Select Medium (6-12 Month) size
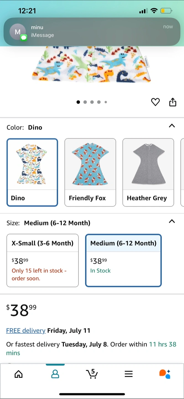This screenshot has height=399, width=184. coord(123,260)
